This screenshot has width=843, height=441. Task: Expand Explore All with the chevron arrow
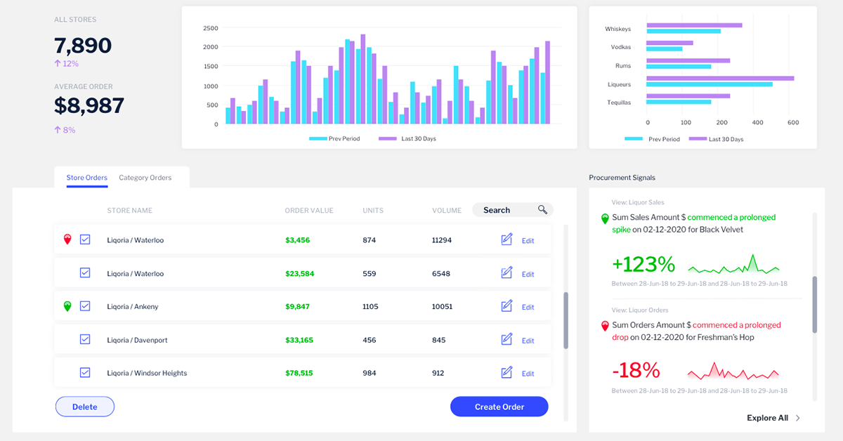797,419
